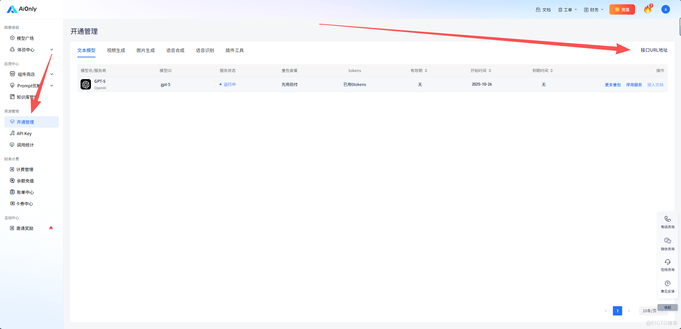Switch to the 文本模型 tab
This screenshot has width=681, height=329.
coord(86,50)
